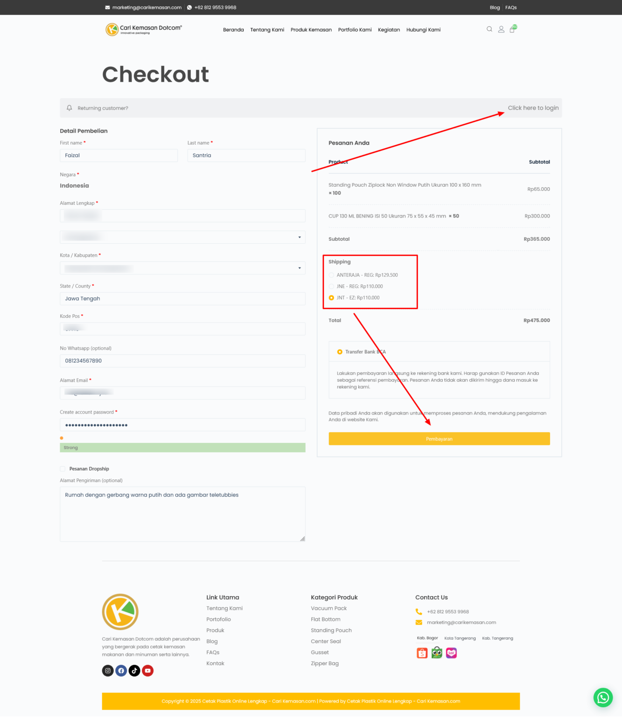Screen dimensions: 622x717
Task: Switch to the Kota Tangerang tab
Action: [460, 638]
